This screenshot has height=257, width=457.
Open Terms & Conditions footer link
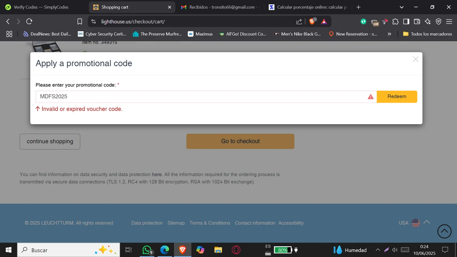point(210,223)
